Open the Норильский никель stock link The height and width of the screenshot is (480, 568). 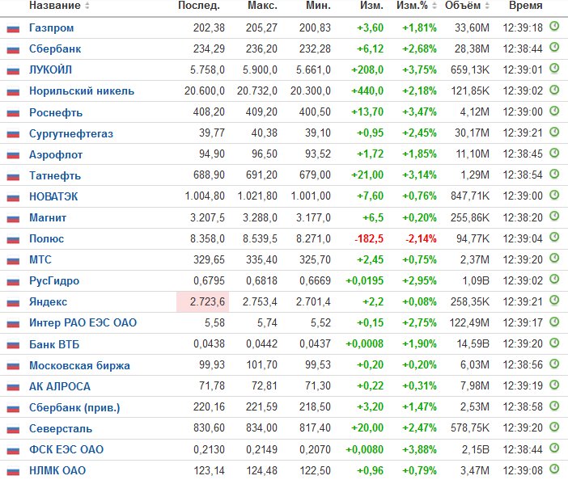point(82,91)
